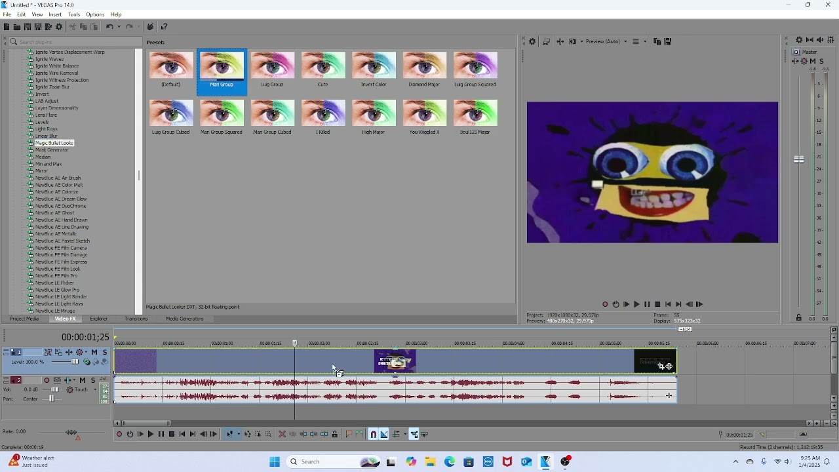Solo audio track 2
This screenshot has width=839, height=472.
click(93, 380)
